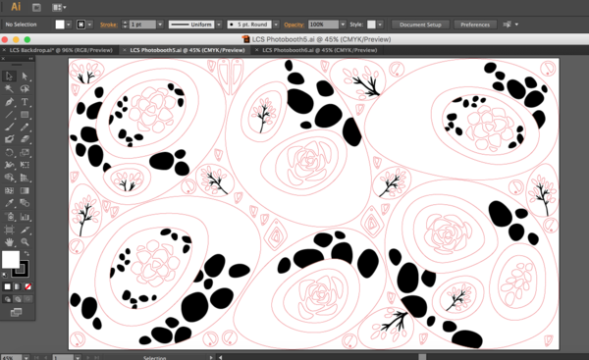Select the Direct Selection tool

pos(25,77)
